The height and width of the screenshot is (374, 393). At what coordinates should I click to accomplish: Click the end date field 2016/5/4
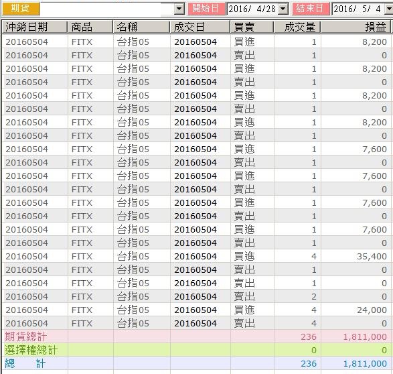(358, 9)
